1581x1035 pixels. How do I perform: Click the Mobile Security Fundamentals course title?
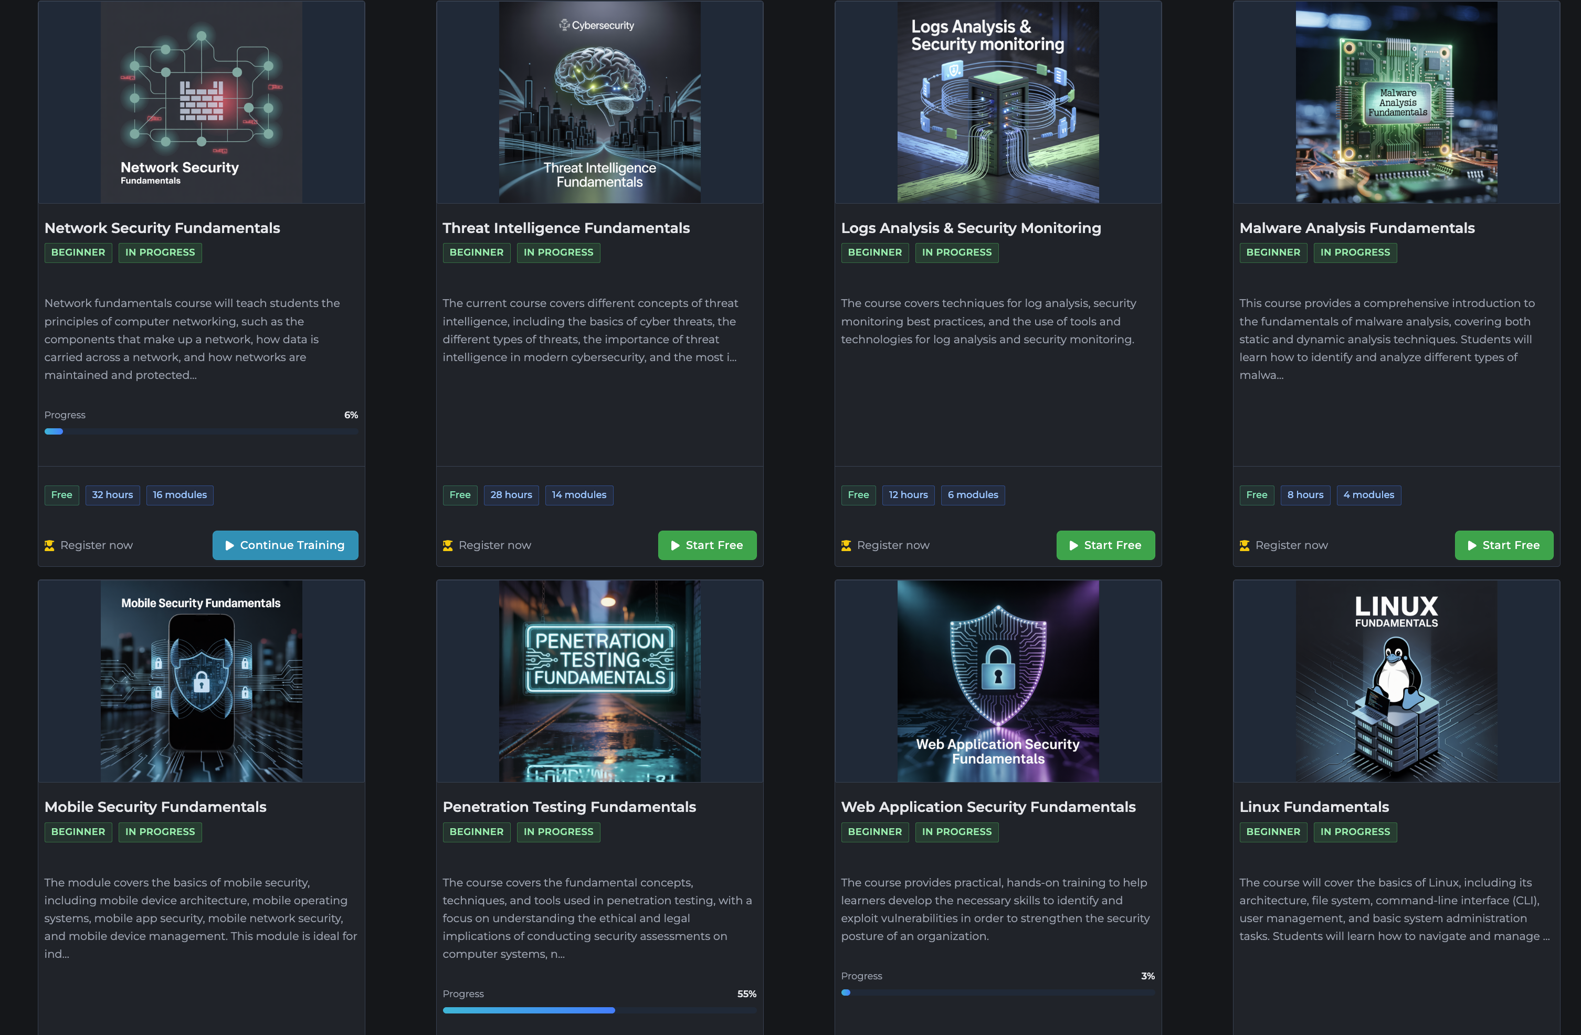coord(155,807)
